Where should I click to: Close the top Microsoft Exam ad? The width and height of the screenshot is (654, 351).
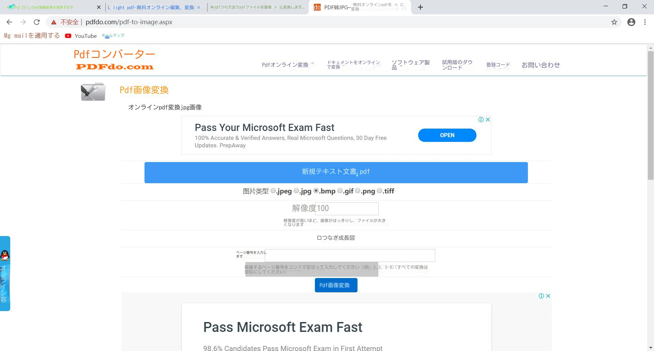(488, 119)
